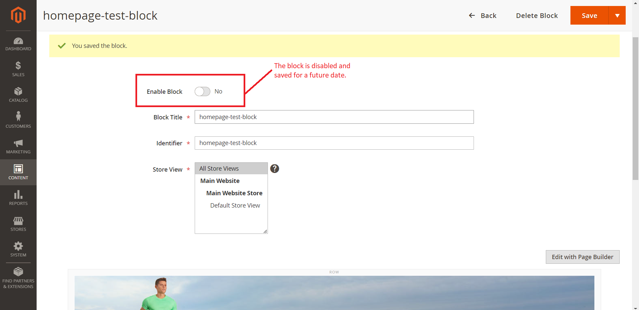Select Main Website in Store View list
The image size is (639, 310).
point(220,181)
